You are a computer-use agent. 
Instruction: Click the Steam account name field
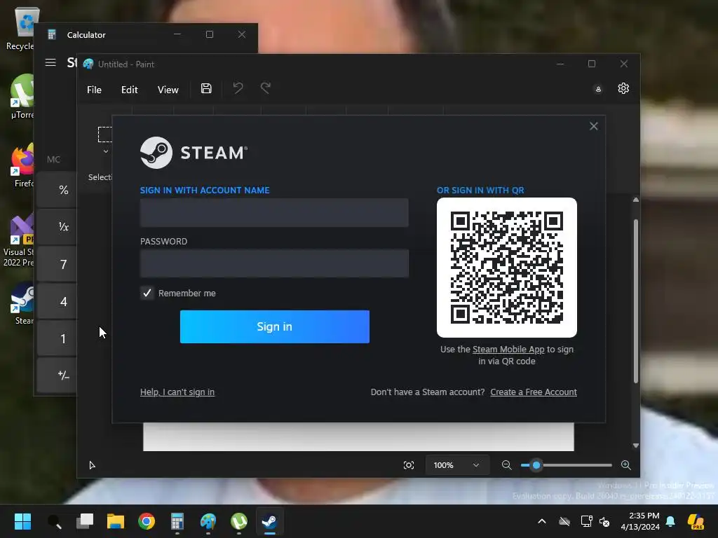point(274,212)
